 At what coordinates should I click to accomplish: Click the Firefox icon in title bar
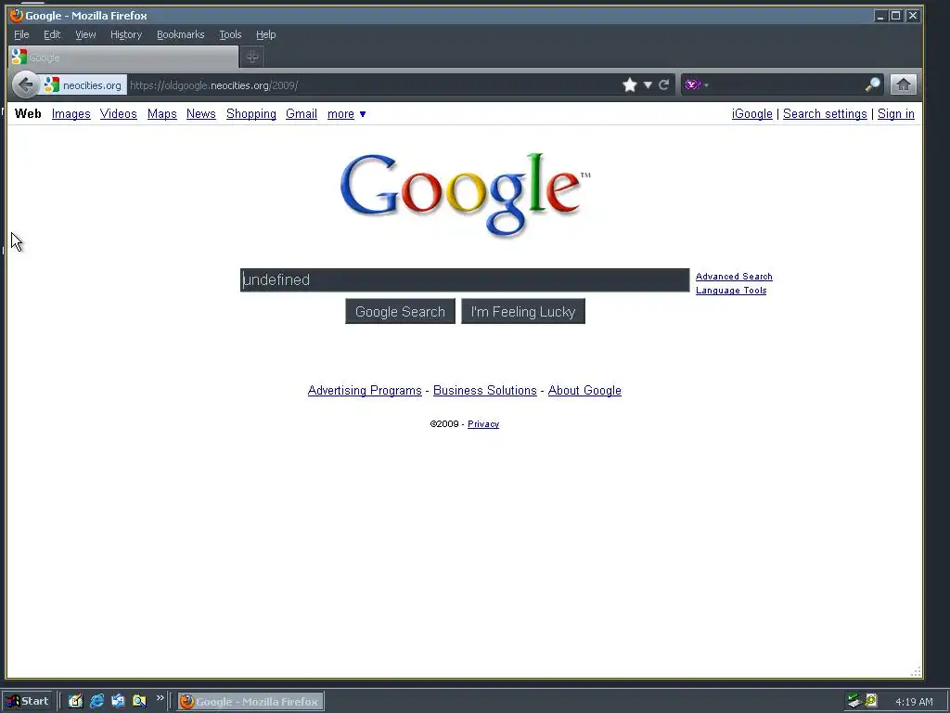coord(17,15)
